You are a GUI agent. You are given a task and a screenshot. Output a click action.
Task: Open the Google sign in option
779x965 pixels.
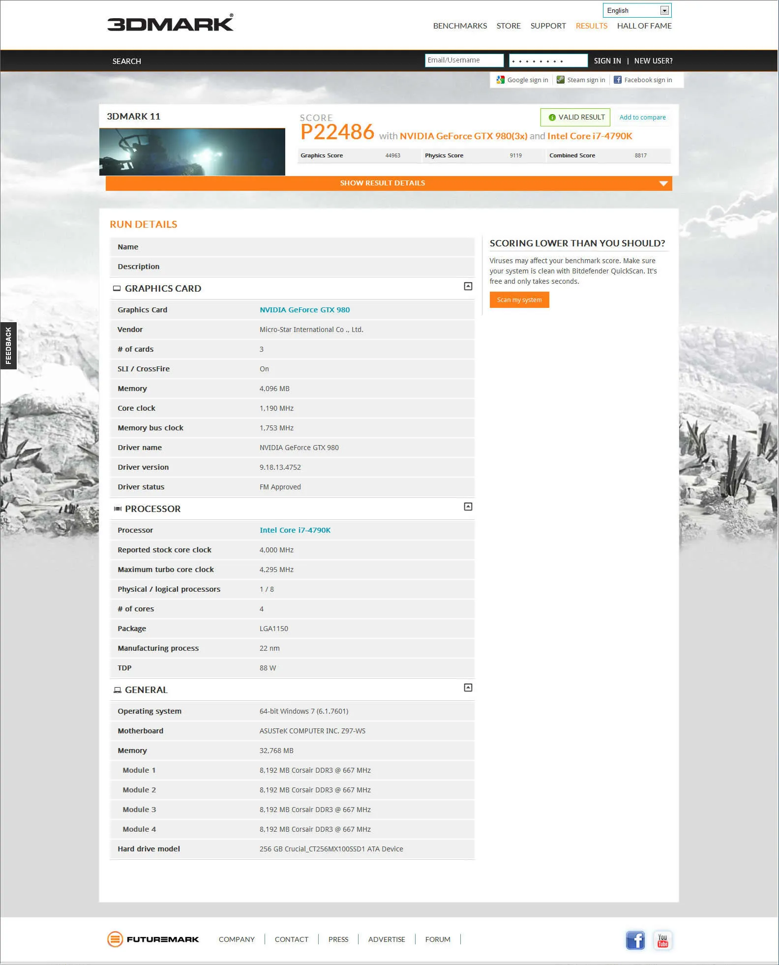(x=522, y=80)
